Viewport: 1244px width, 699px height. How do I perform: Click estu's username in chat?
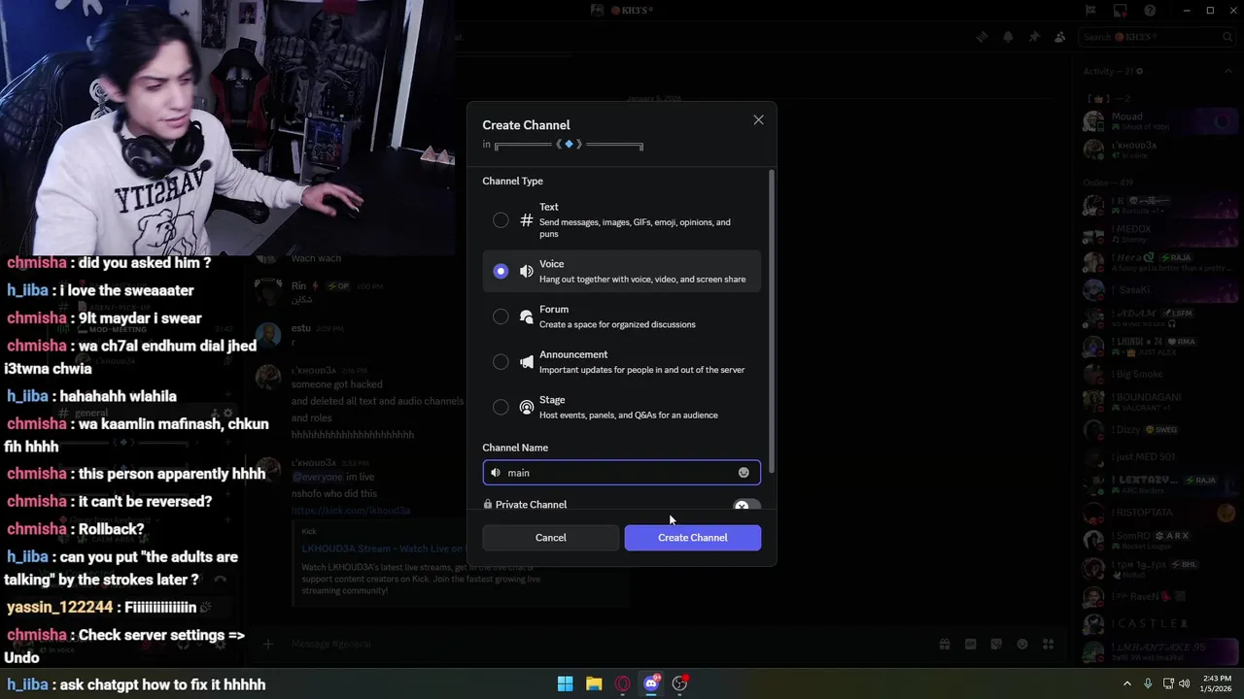click(301, 329)
